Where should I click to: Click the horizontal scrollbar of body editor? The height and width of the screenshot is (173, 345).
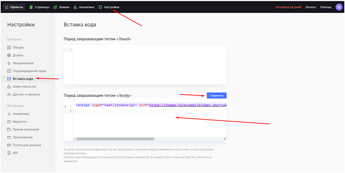[115, 139]
